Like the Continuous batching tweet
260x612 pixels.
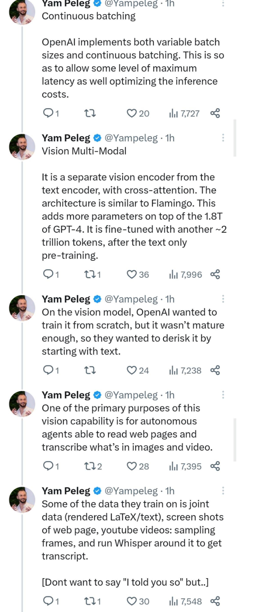click(x=132, y=113)
